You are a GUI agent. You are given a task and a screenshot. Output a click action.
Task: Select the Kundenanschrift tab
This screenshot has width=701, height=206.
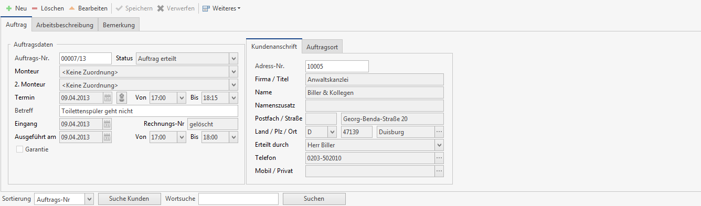pyautogui.click(x=274, y=47)
